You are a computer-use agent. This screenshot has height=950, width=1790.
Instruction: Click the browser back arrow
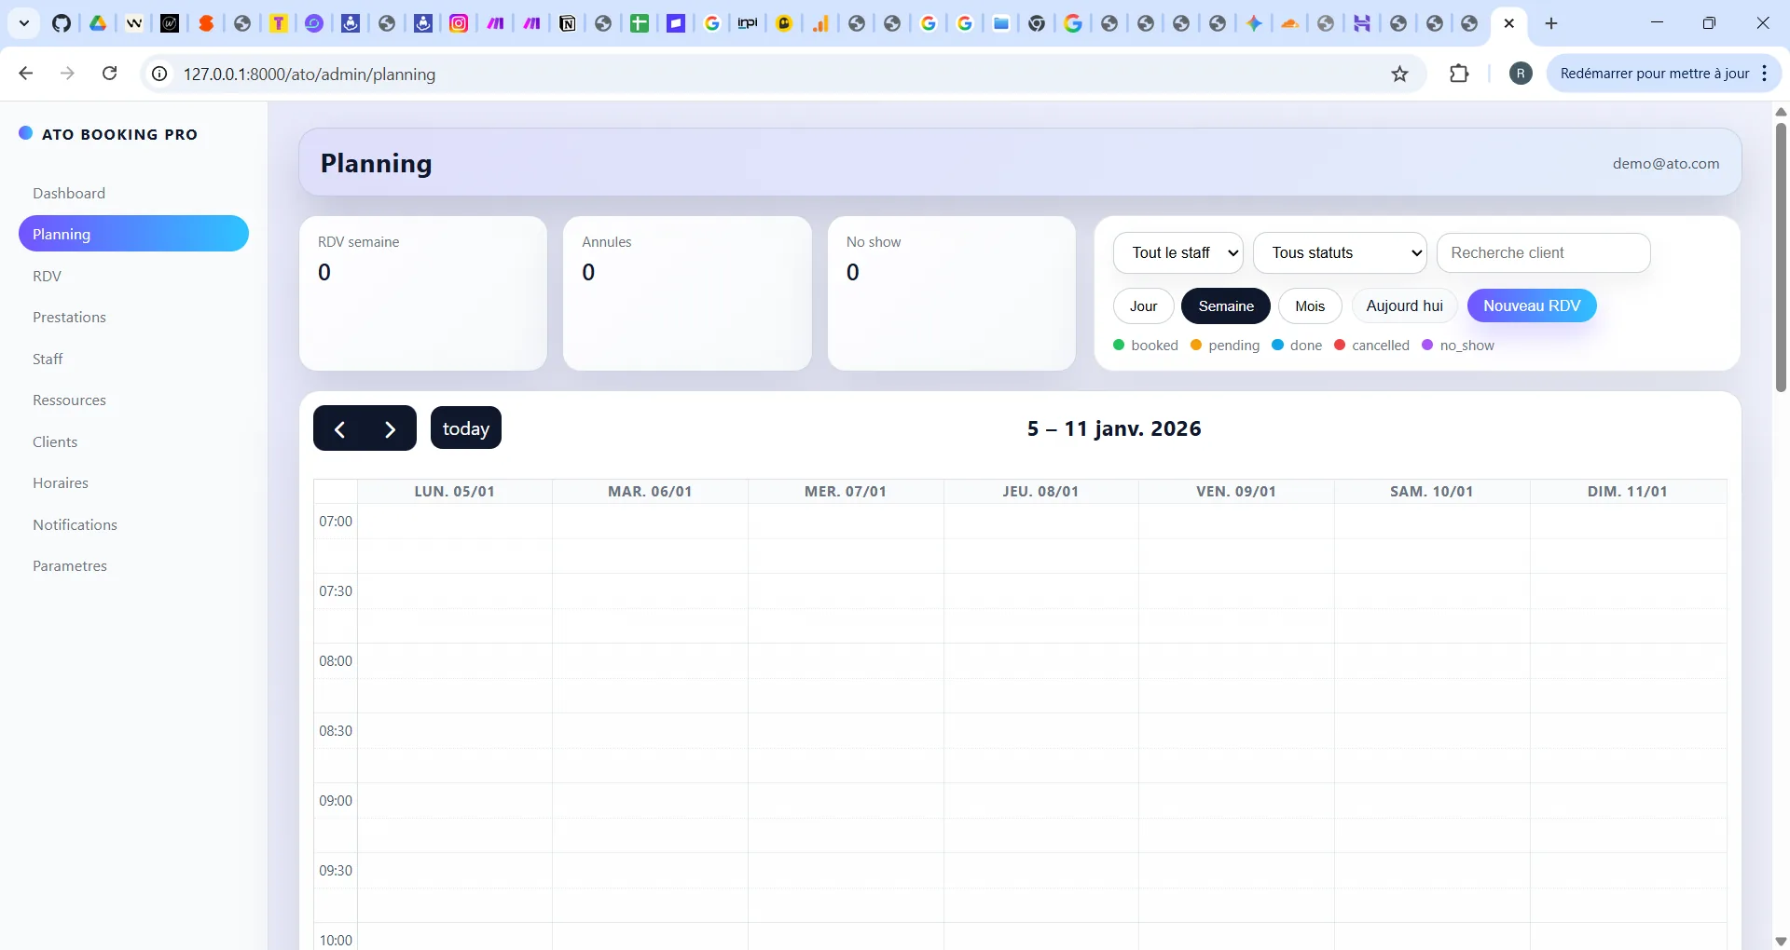click(x=25, y=74)
